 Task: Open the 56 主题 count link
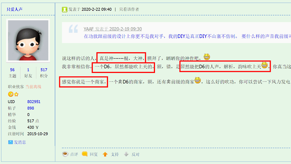[x=12, y=70]
